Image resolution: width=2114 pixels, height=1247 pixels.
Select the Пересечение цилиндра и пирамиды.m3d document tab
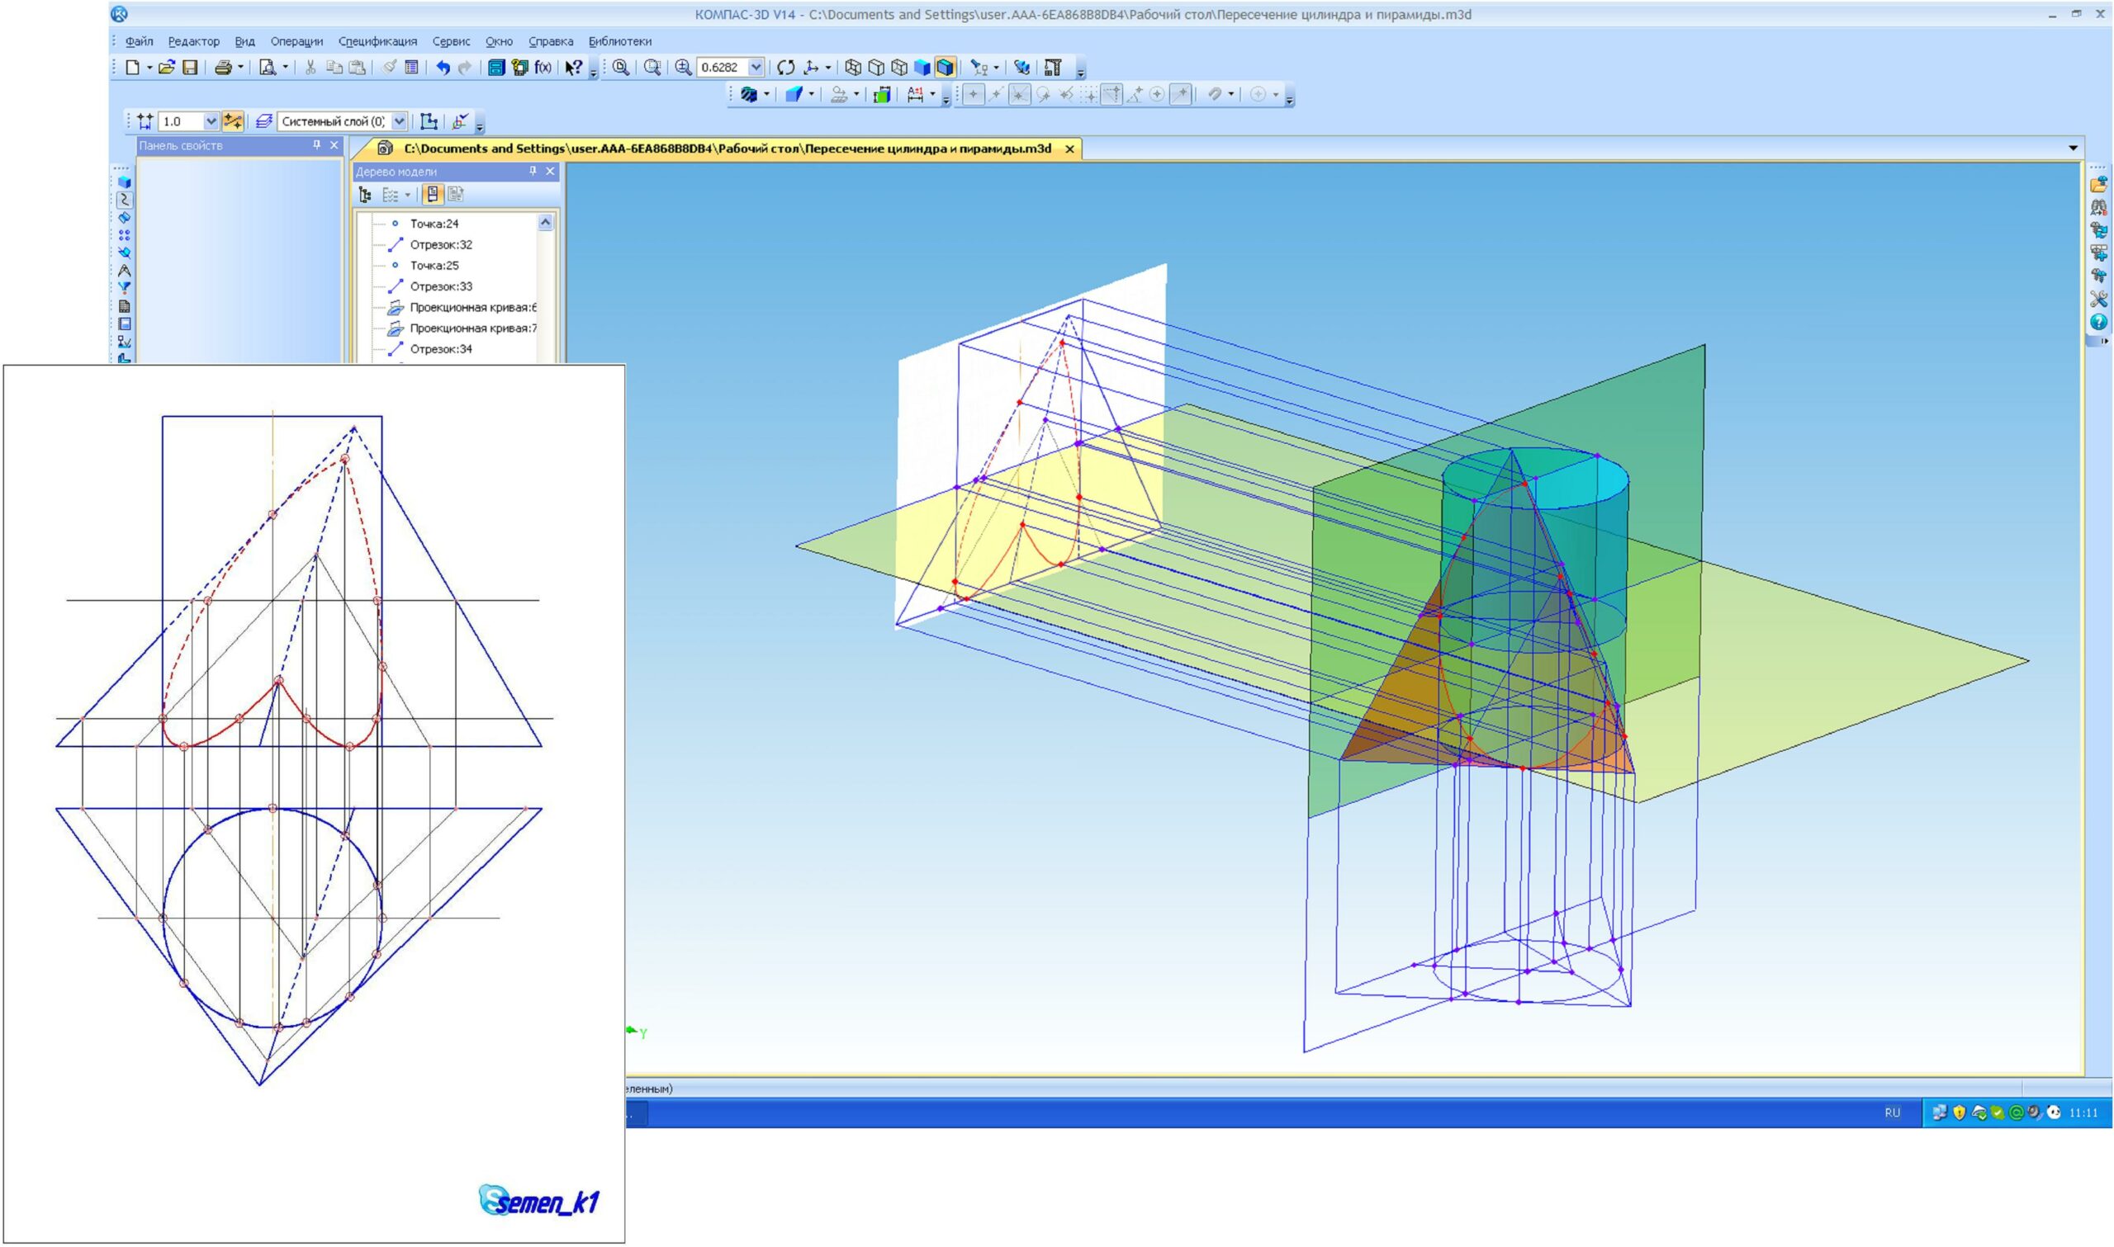[716, 149]
